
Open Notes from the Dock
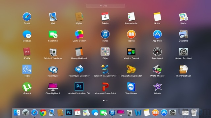tap(147, 112)
